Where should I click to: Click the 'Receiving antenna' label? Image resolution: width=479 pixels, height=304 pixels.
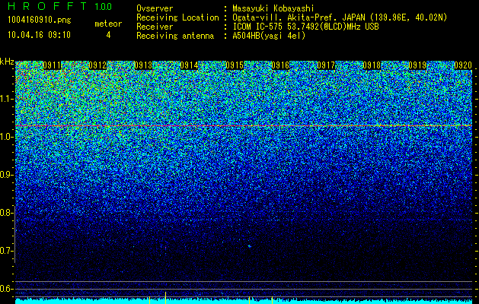(175, 36)
